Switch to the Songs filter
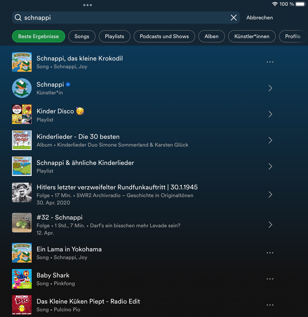The height and width of the screenshot is (317, 308). click(82, 36)
